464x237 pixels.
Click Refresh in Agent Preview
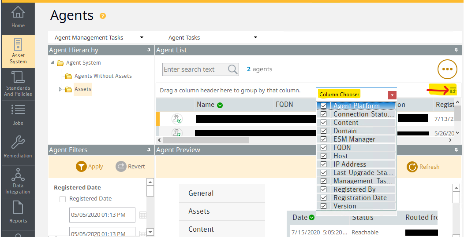(423, 167)
